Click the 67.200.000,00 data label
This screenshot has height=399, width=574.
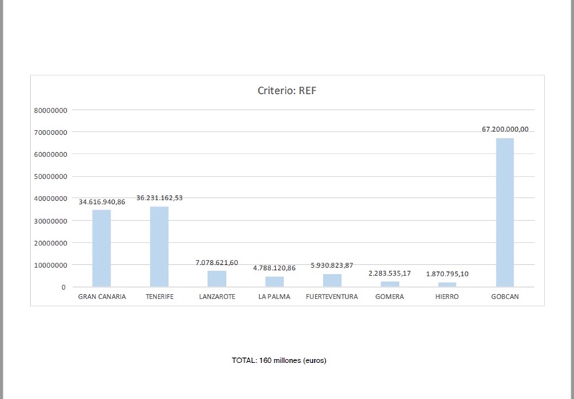(504, 129)
